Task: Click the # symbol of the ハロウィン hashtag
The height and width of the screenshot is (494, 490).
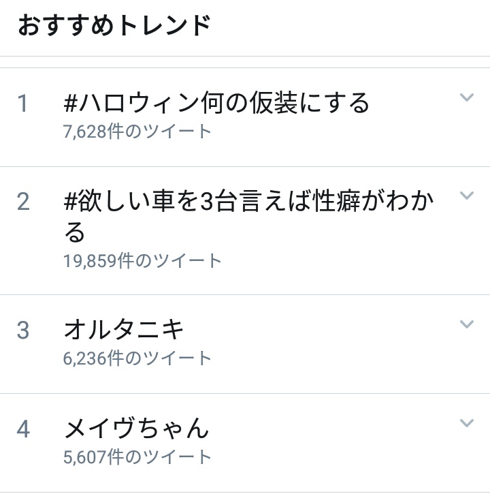Action: [x=71, y=104]
